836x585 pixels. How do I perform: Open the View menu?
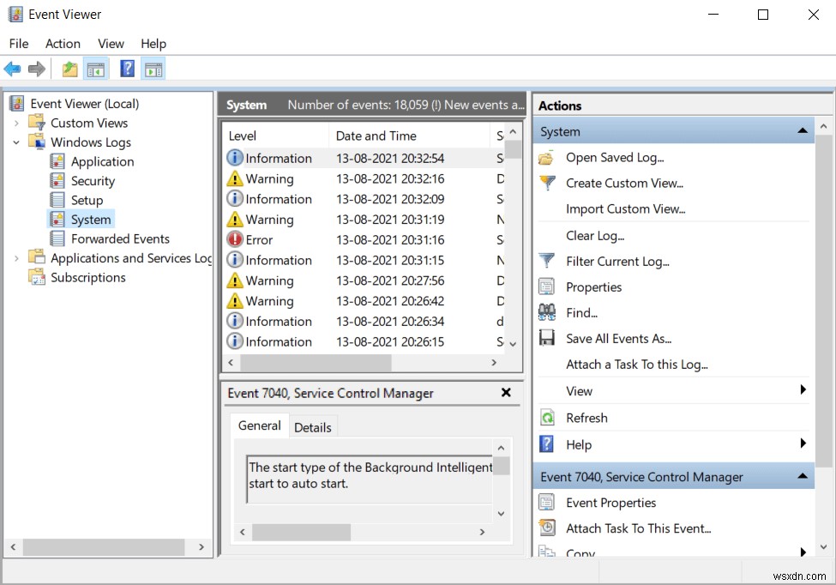(x=111, y=43)
